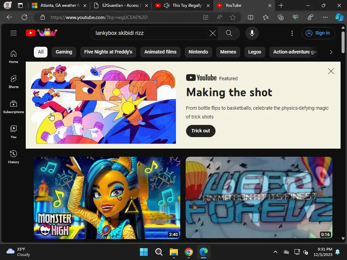
Task: Open YouTube settings three-dot menu
Action: (292, 33)
